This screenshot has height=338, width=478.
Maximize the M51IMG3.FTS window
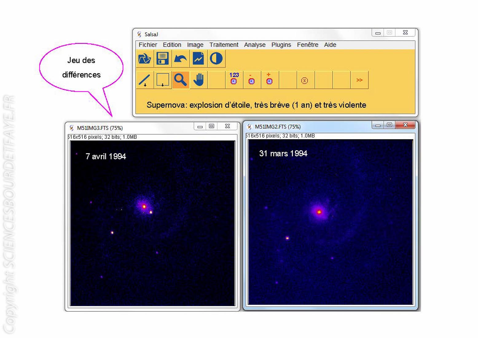212,126
